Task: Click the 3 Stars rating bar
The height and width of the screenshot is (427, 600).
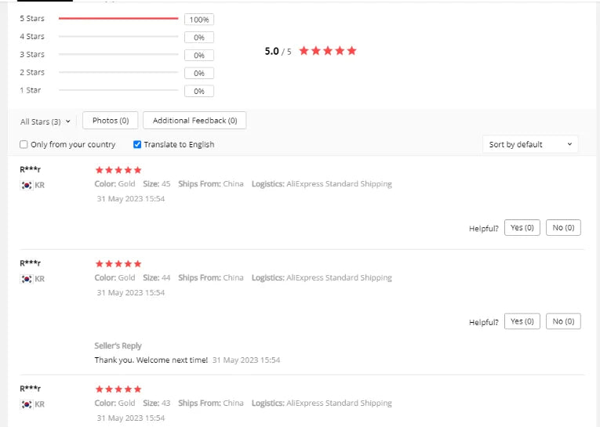Action: [118, 54]
